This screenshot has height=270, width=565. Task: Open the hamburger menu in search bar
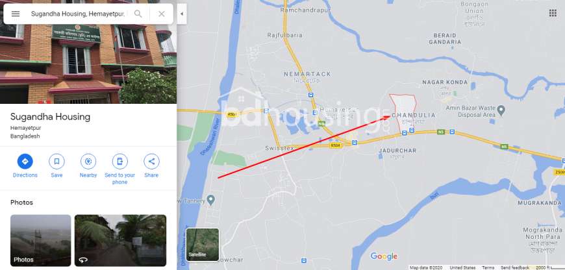point(16,14)
